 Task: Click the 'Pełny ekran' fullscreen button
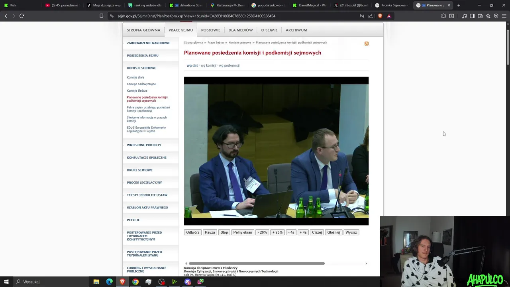[243, 232]
